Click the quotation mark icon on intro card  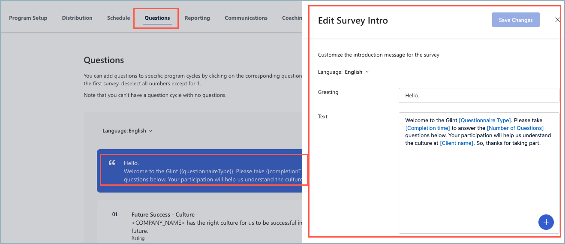112,163
